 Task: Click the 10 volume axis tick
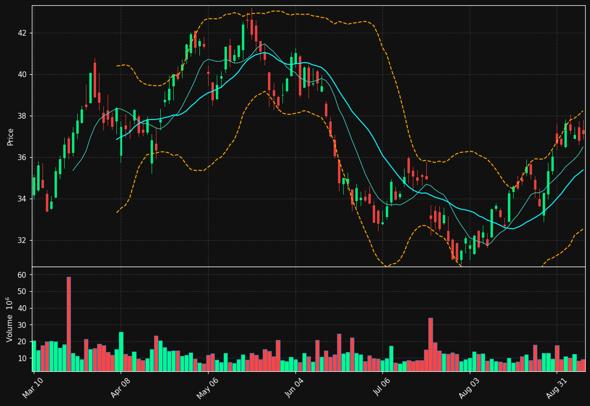click(x=22, y=358)
